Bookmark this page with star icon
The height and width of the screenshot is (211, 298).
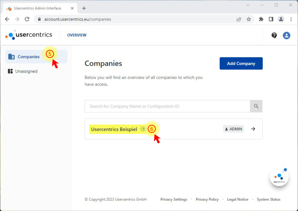pyautogui.click(x=249, y=19)
